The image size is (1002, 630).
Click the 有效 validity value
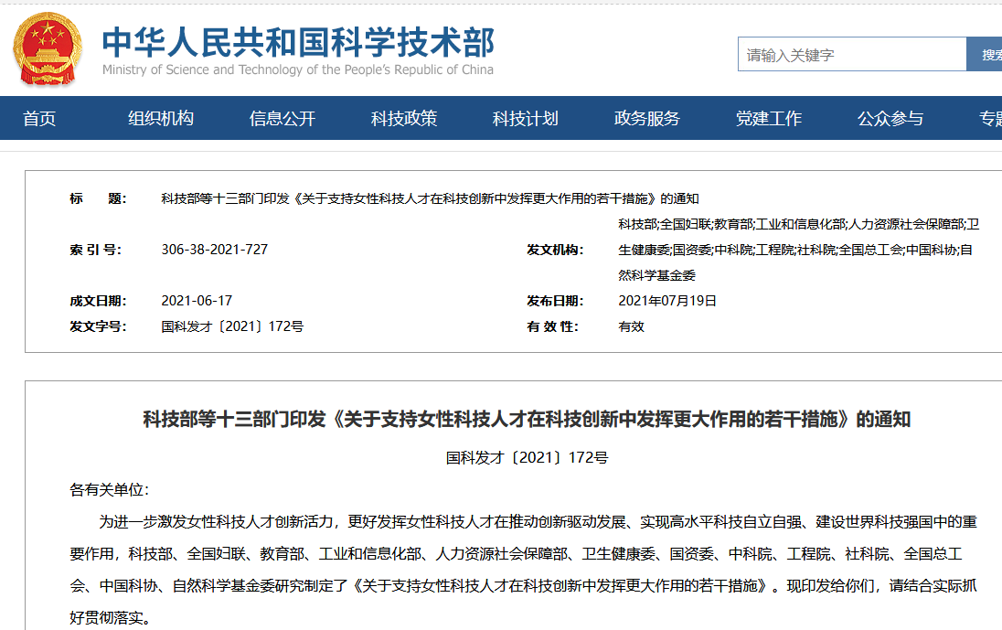point(631,326)
